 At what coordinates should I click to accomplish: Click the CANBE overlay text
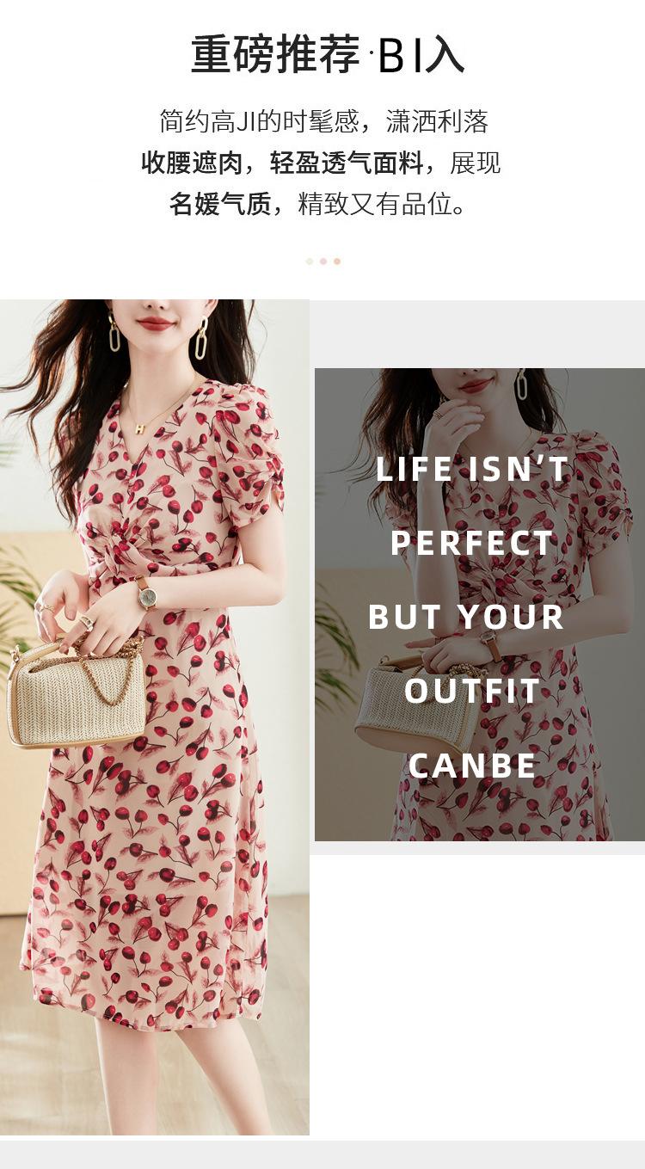[472, 766]
